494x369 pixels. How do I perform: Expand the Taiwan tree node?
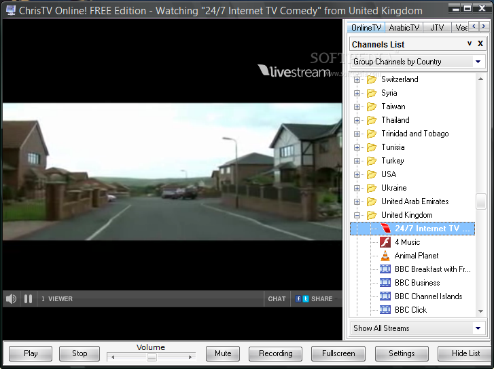357,106
